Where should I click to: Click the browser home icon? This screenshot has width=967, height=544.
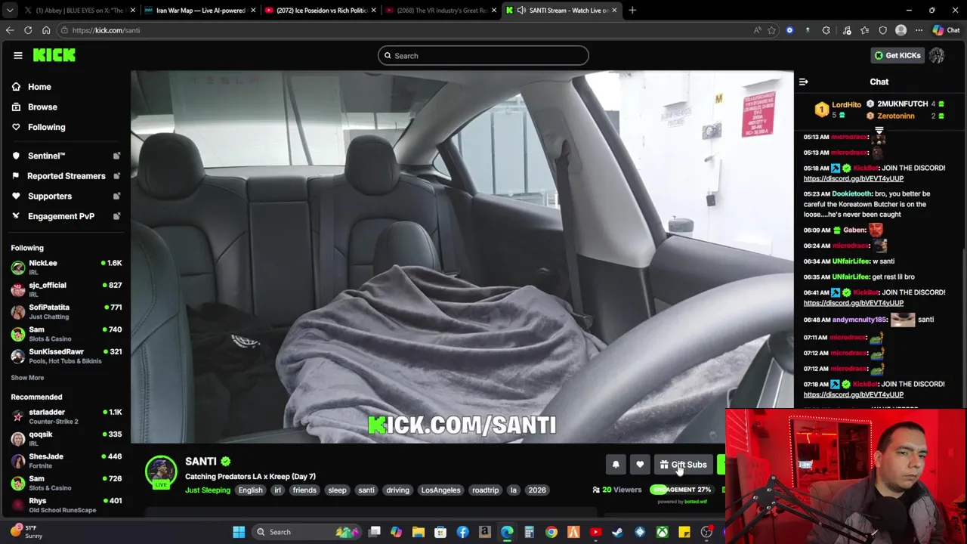(46, 30)
